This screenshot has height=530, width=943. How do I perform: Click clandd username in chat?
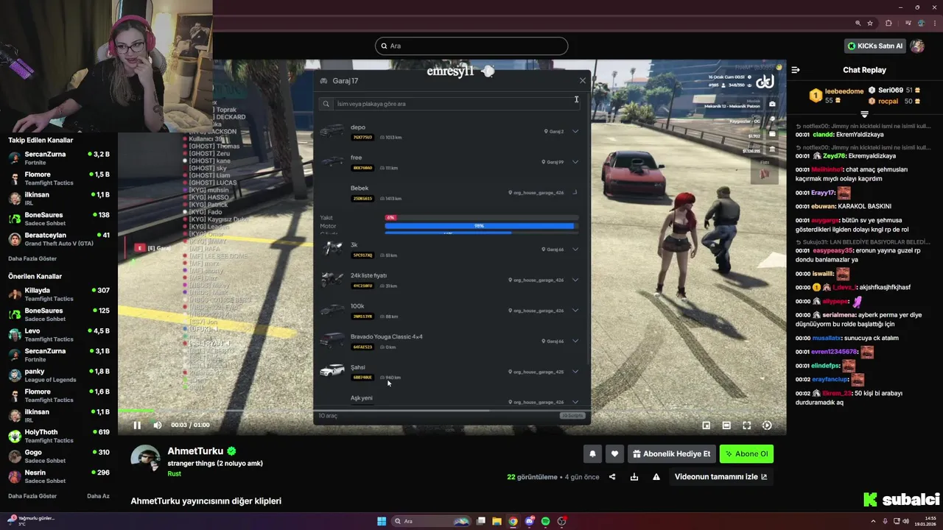[824, 135]
